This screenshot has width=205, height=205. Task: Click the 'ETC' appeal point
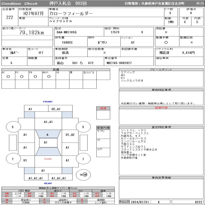123,78
